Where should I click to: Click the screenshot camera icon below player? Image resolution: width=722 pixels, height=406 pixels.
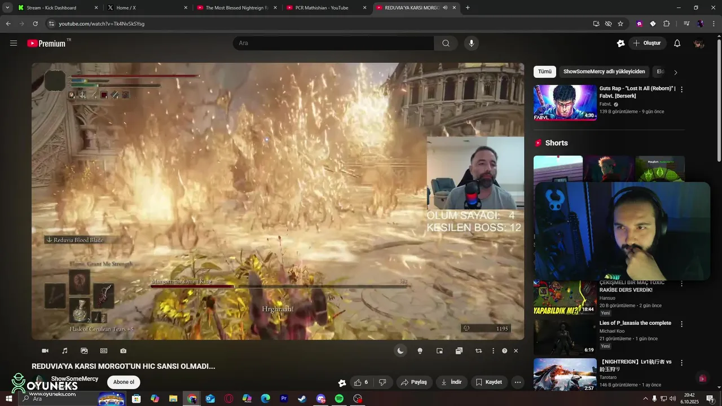tap(123, 351)
